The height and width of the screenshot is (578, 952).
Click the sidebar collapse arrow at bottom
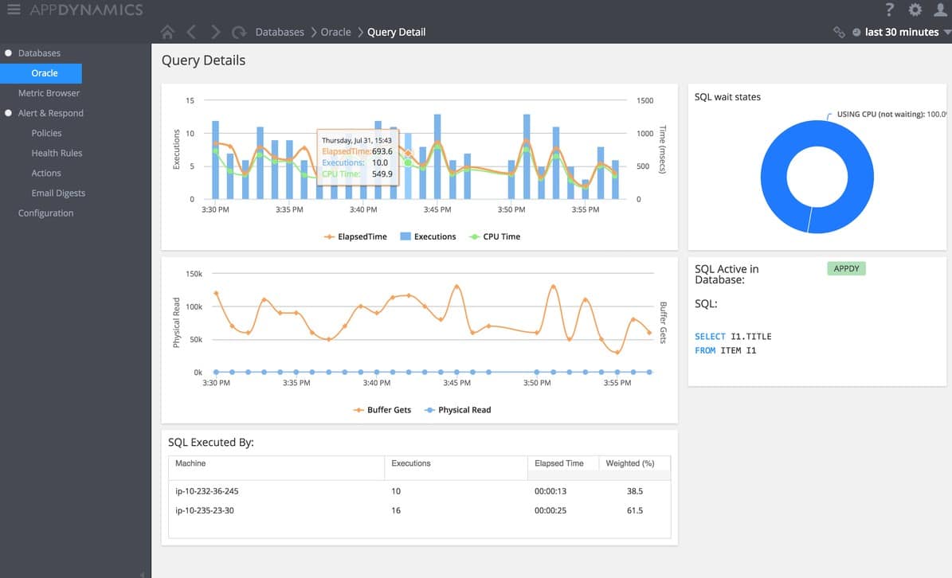142,574
